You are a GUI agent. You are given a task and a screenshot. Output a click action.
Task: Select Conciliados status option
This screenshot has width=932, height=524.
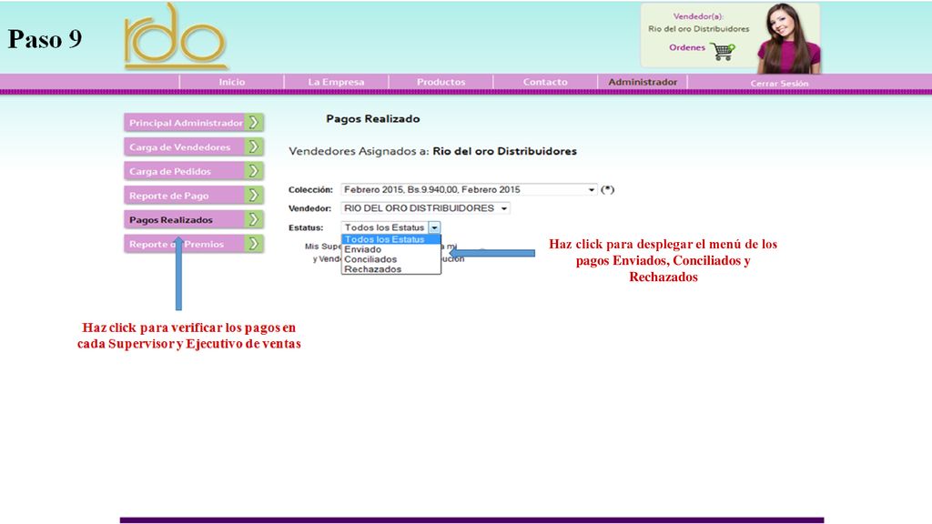click(x=391, y=259)
